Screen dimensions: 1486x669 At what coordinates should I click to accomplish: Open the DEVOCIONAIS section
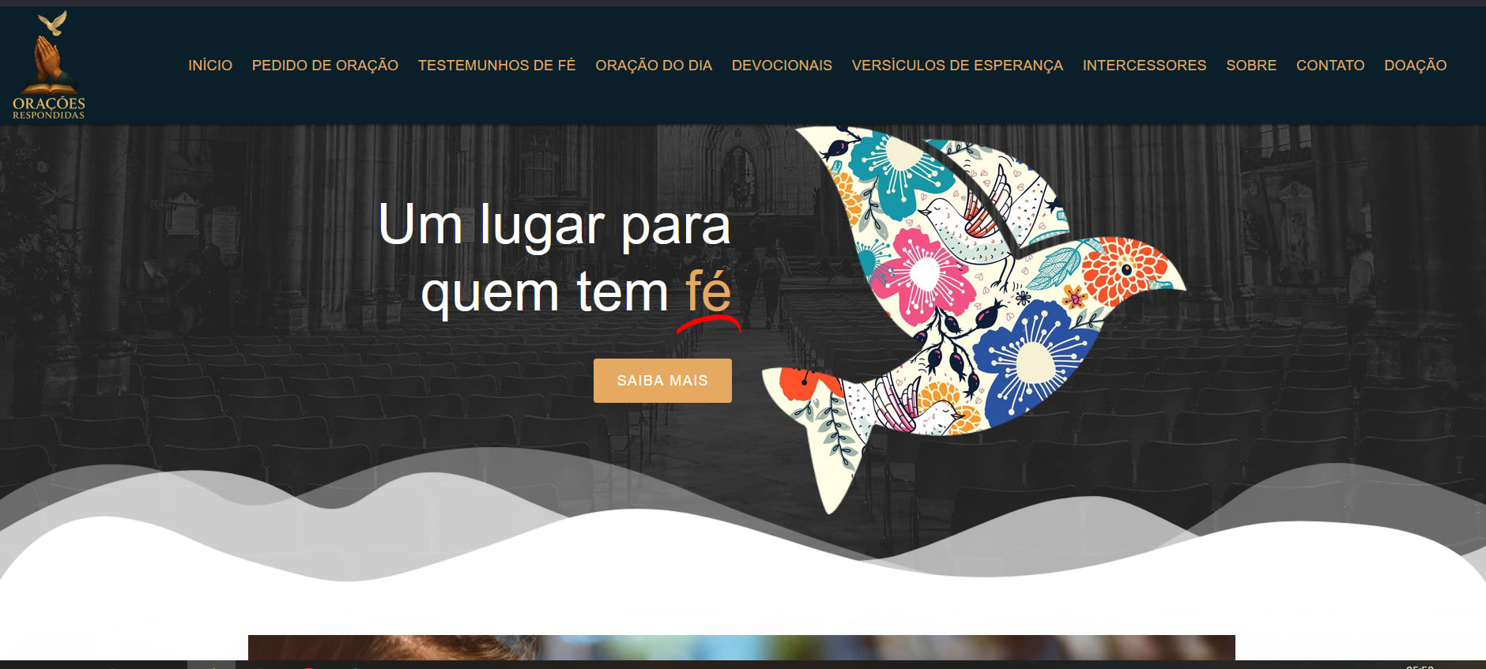[782, 66]
